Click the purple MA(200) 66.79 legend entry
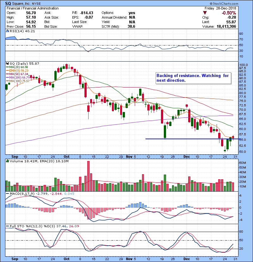Viewport: 253px width, 262px height. click(x=18, y=78)
